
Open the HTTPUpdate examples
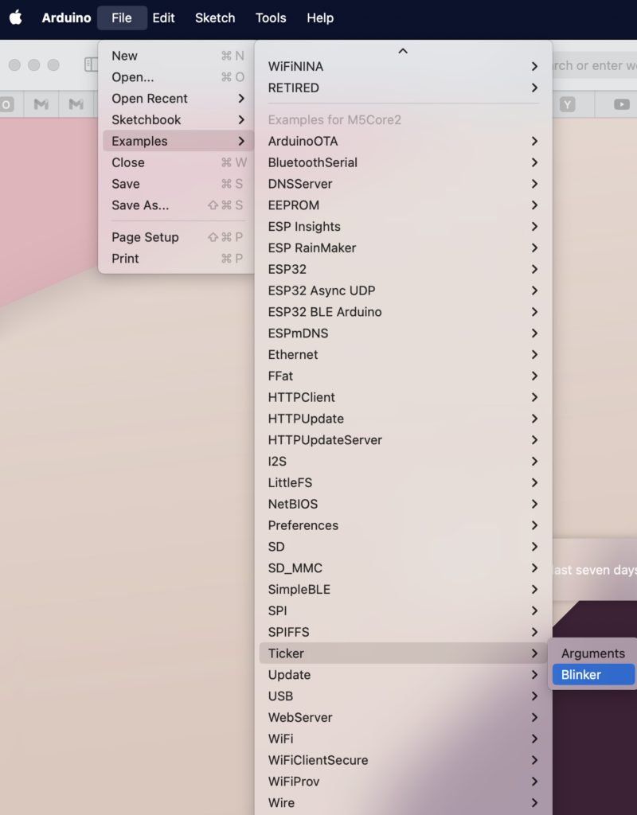tap(403, 418)
